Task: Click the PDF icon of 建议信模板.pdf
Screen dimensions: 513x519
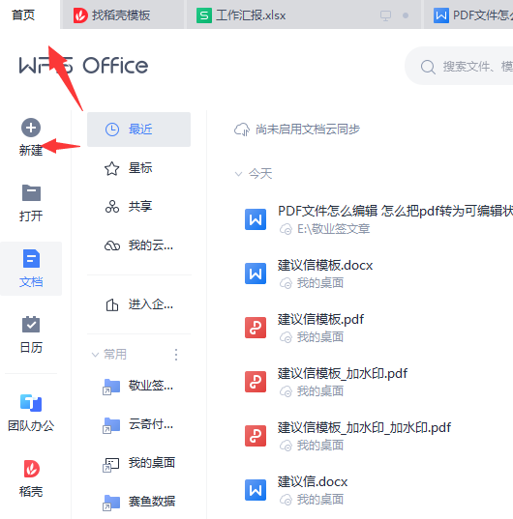Action: click(x=256, y=328)
